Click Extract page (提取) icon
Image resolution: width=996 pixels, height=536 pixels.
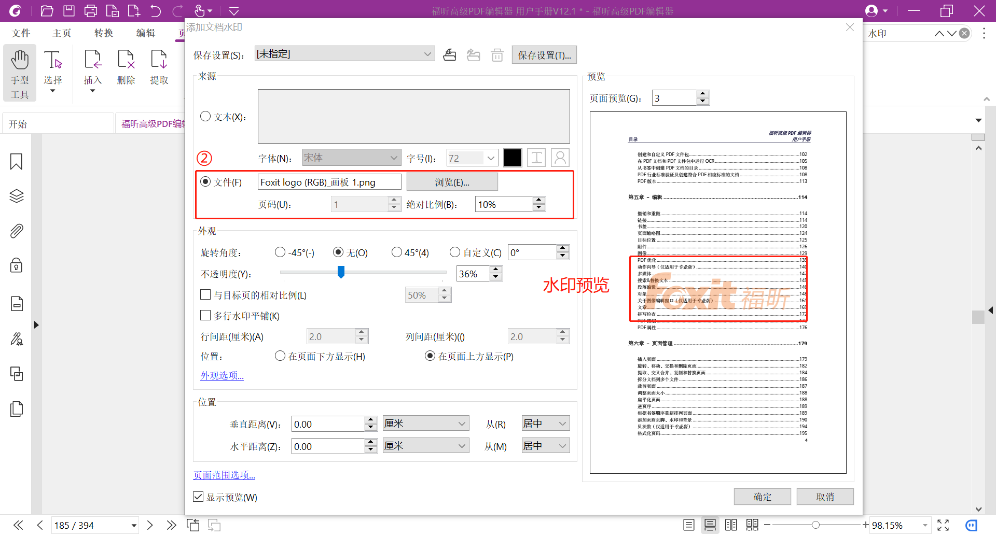[159, 67]
